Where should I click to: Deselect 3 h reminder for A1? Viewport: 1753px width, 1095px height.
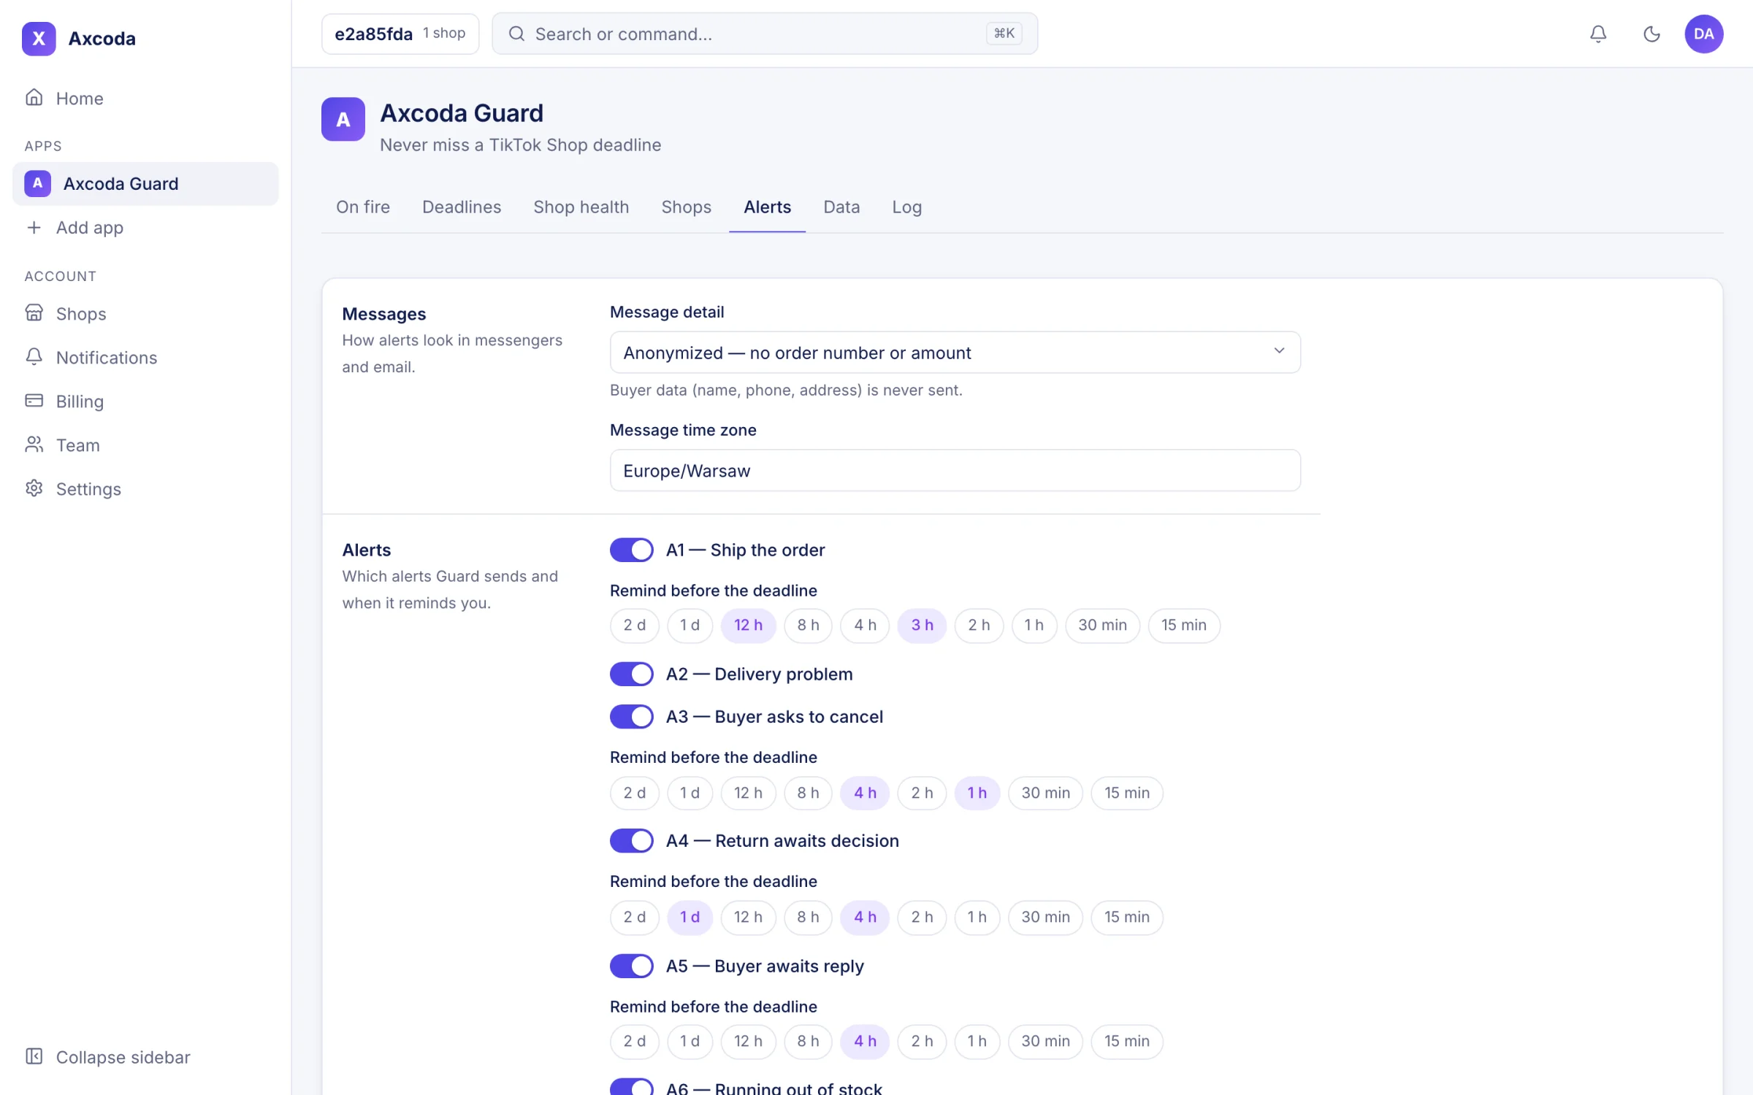[922, 625]
